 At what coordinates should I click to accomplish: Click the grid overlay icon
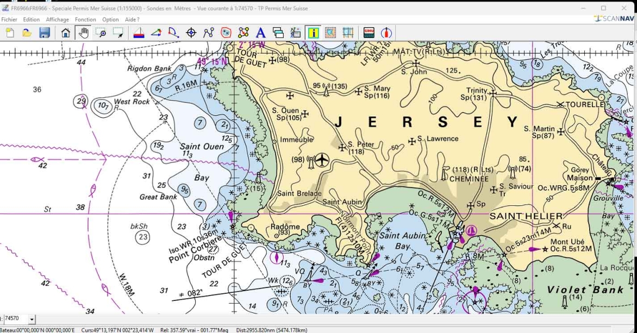[x=348, y=33]
